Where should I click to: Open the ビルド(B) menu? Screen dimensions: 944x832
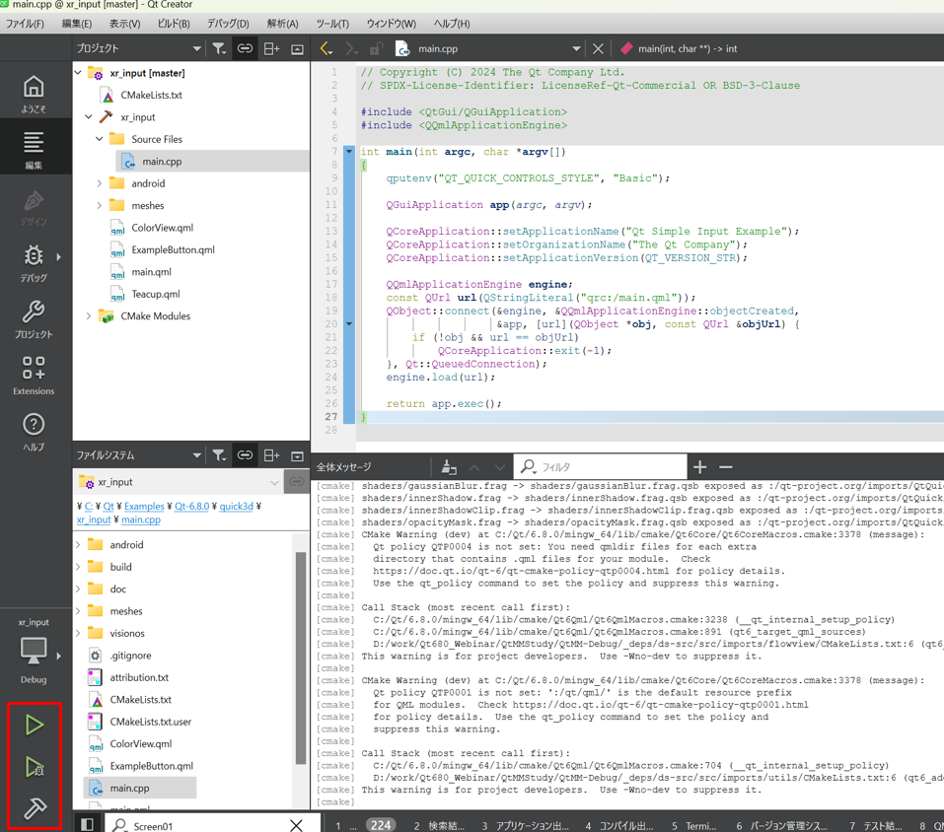point(174,24)
